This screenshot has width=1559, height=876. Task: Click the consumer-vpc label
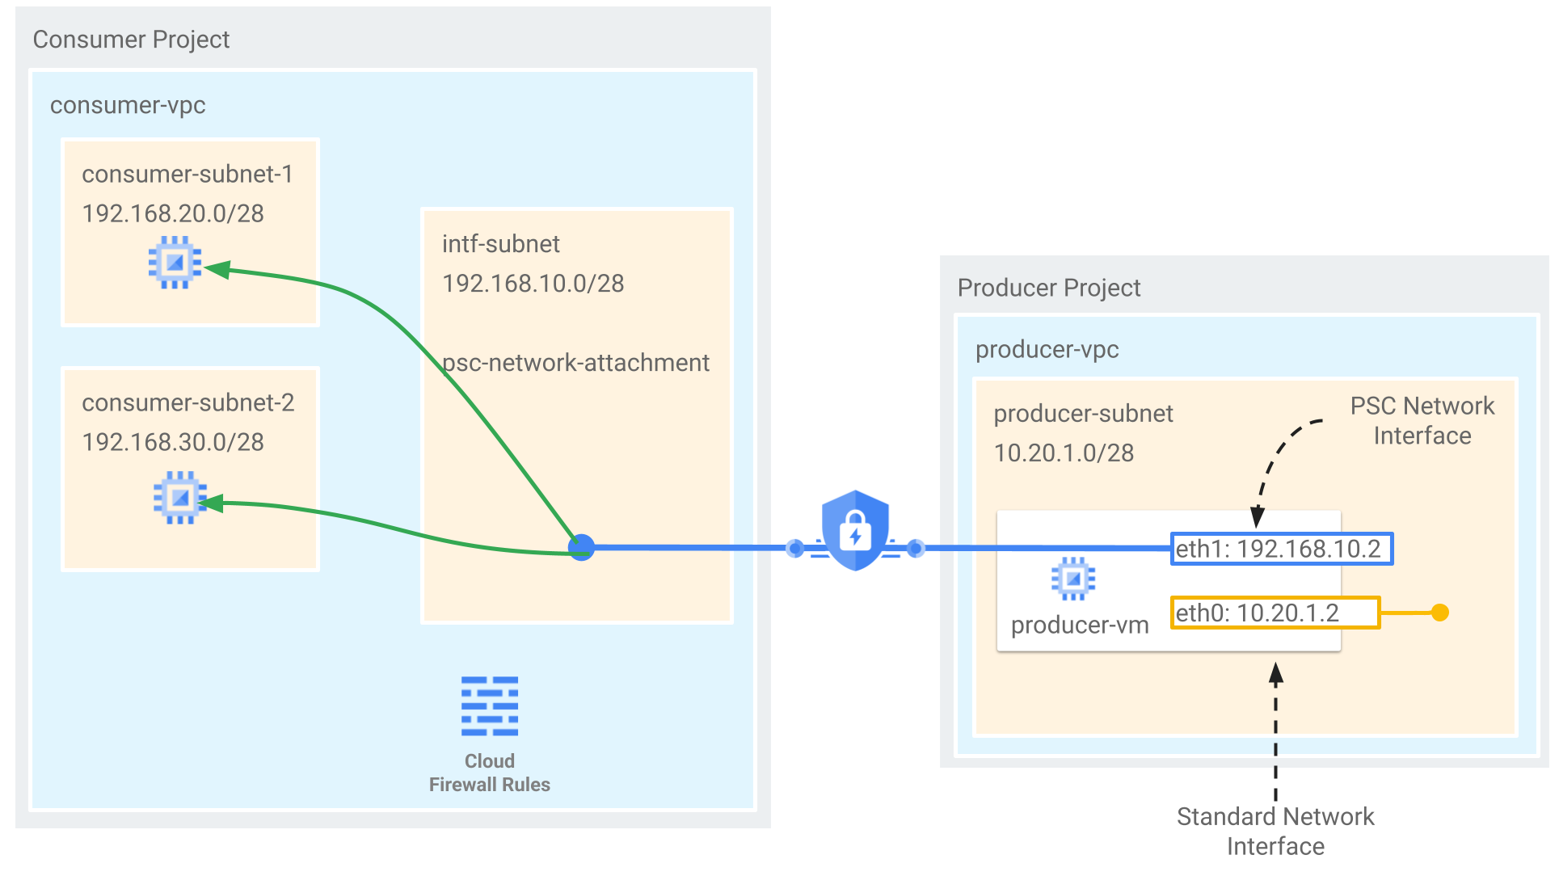coord(128,105)
